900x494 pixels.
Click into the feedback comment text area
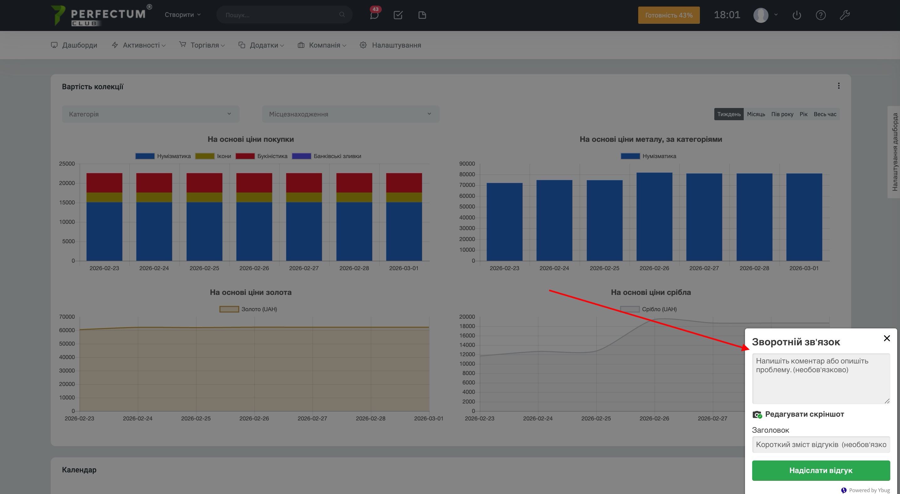pyautogui.click(x=820, y=378)
